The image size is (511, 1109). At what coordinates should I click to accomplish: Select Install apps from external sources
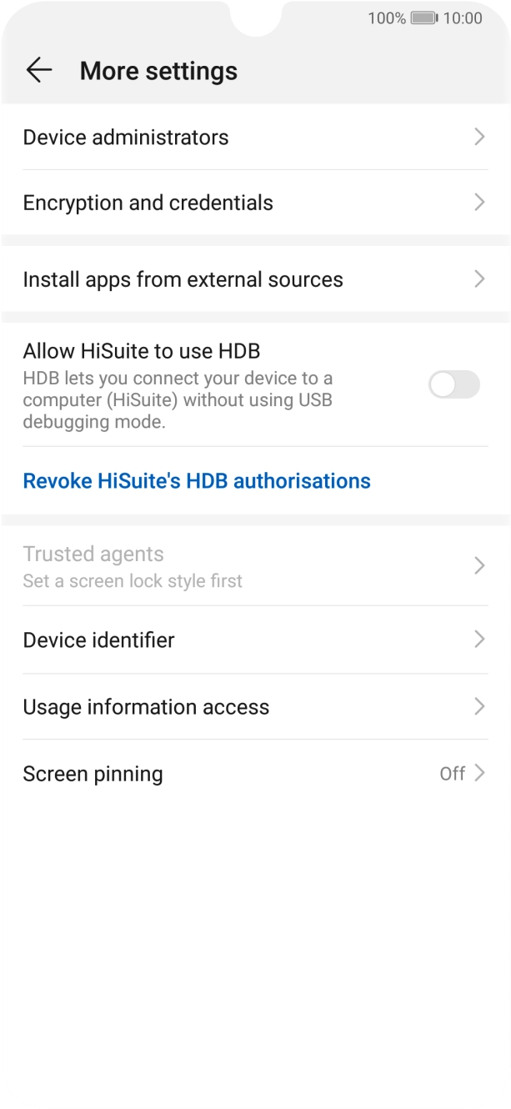255,279
